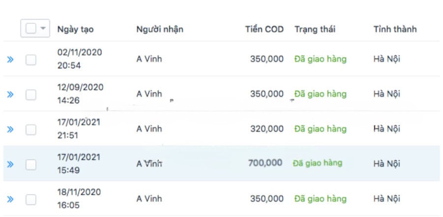Screen dimensions: 443x217
Task: Open the select-all dropdown arrow
Action: [43, 29]
